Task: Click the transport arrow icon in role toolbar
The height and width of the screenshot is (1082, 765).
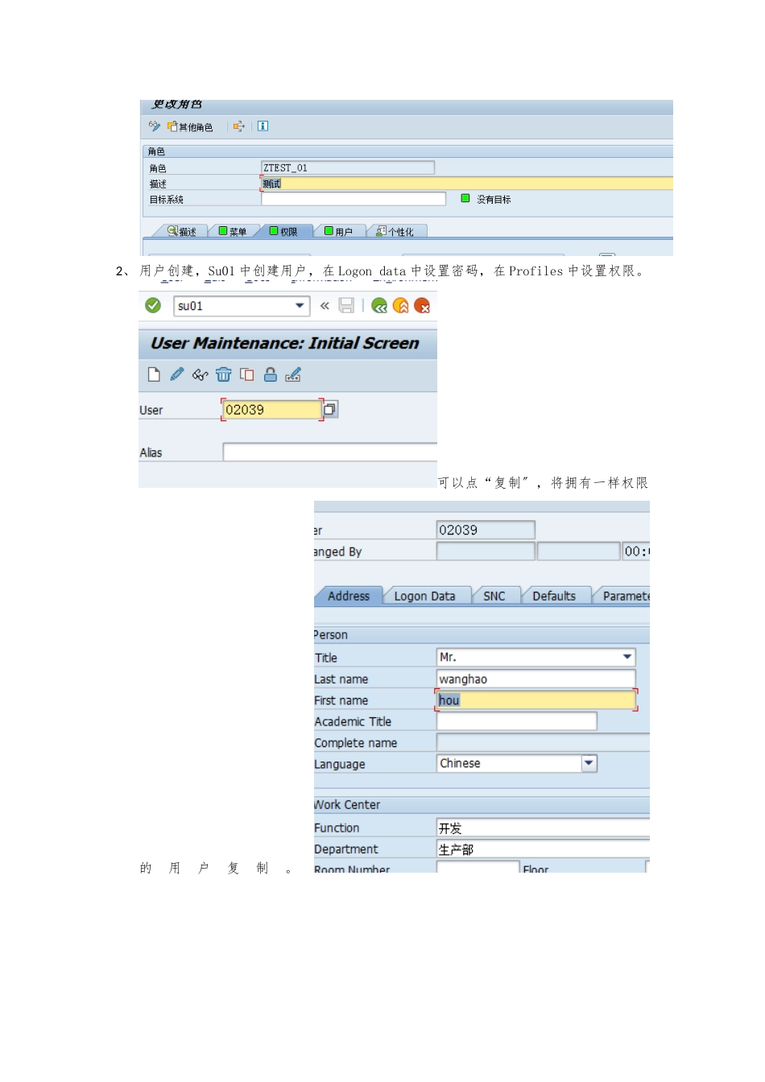Action: pos(238,126)
